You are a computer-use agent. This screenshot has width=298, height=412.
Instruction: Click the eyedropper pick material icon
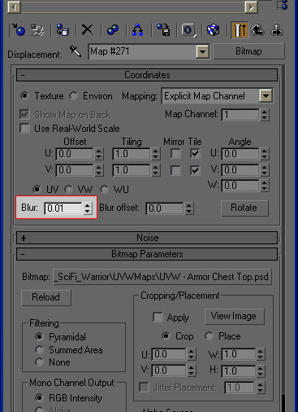point(76,51)
